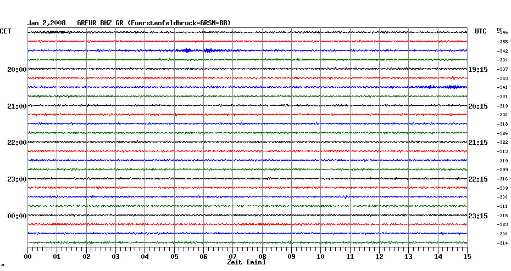Click the DC offset value "-316"
This screenshot has height=271, width=511.
click(x=503, y=179)
